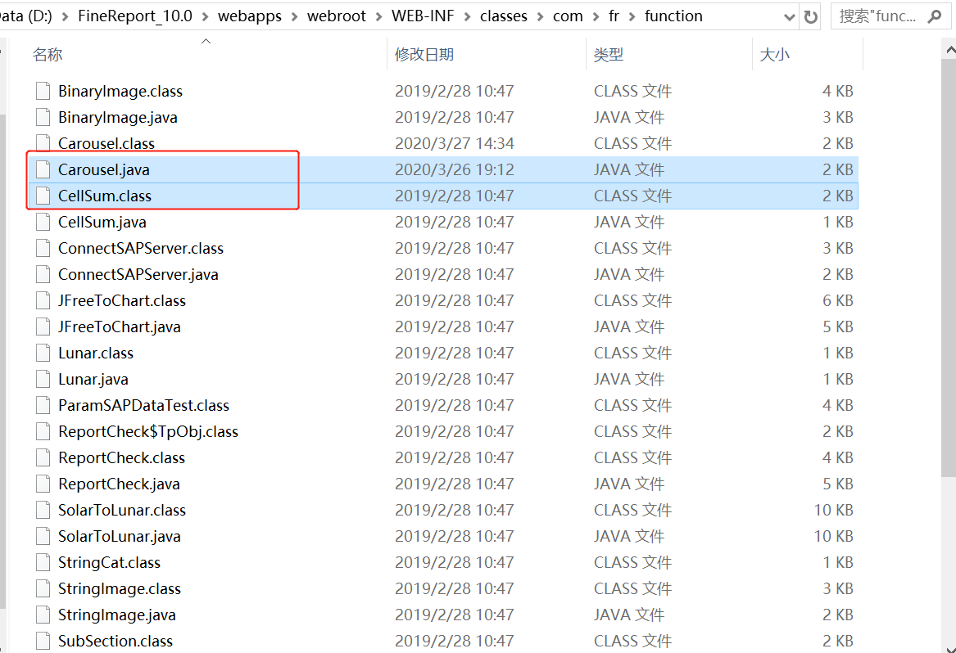Click the file icon of ReportCheck.java
The height and width of the screenshot is (653, 956).
pyautogui.click(x=43, y=484)
